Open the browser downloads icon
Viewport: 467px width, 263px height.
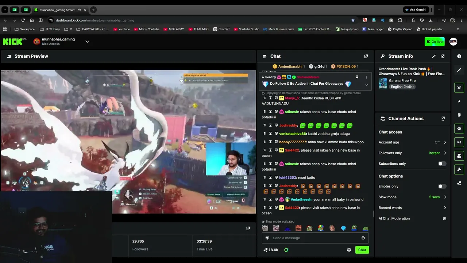click(431, 20)
